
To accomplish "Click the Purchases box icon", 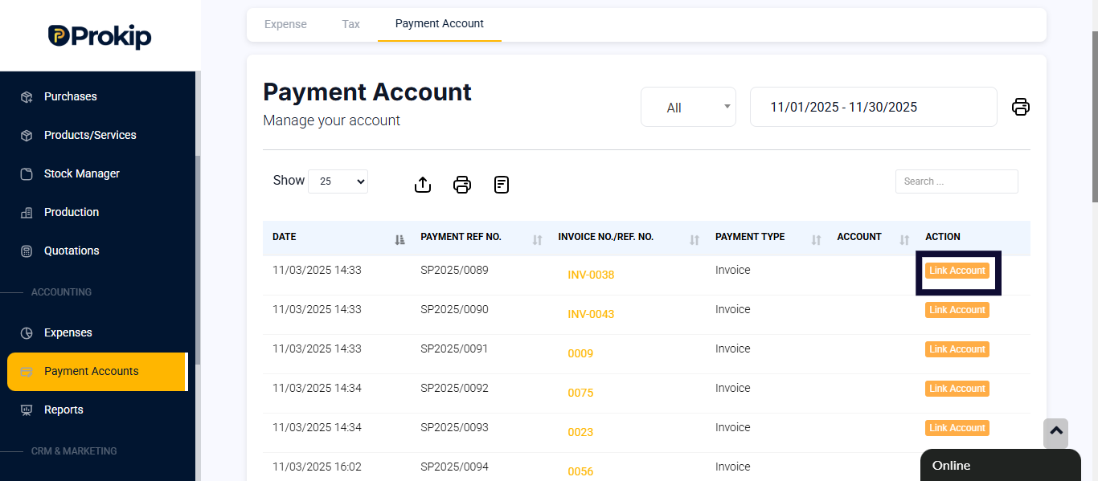I will pos(27,96).
